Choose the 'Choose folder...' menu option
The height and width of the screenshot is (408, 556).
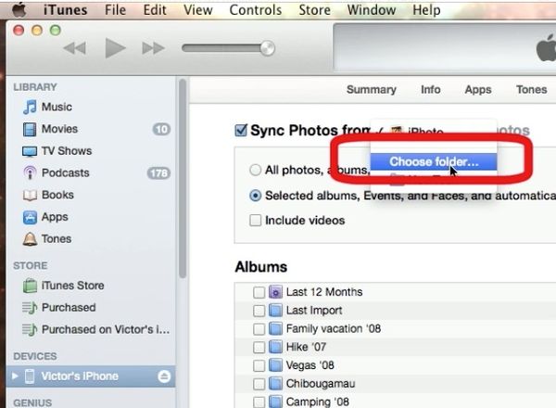click(x=434, y=161)
